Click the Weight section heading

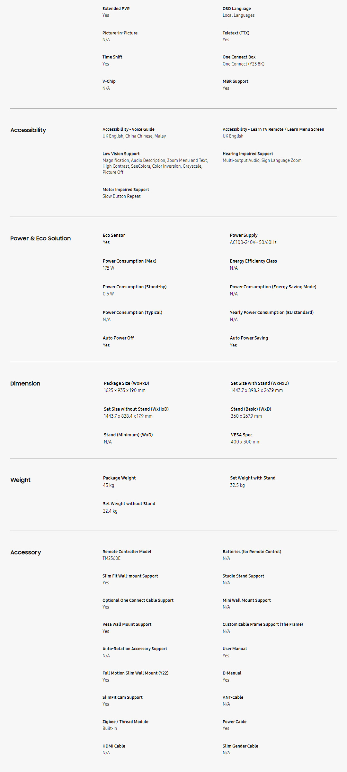pos(20,480)
